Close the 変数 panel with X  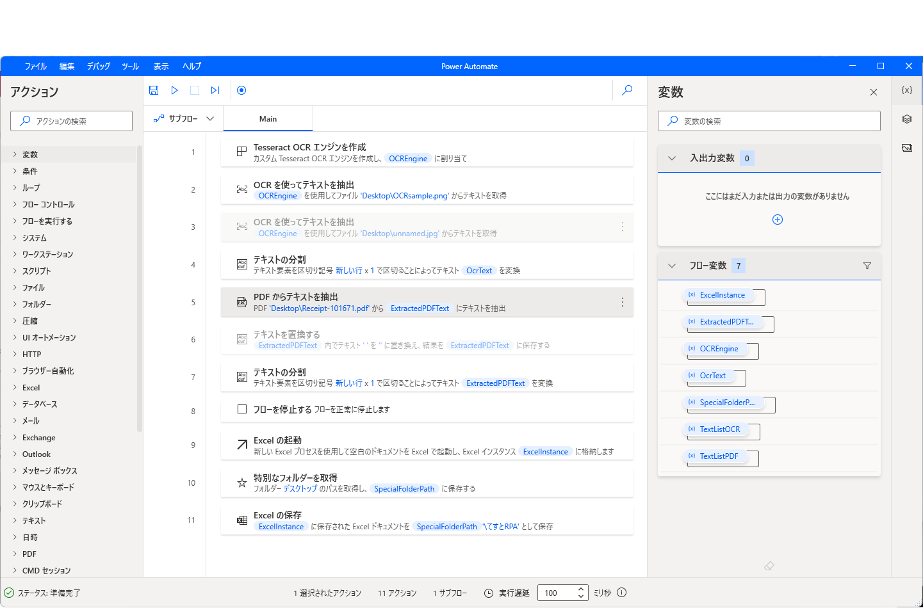pos(873,92)
